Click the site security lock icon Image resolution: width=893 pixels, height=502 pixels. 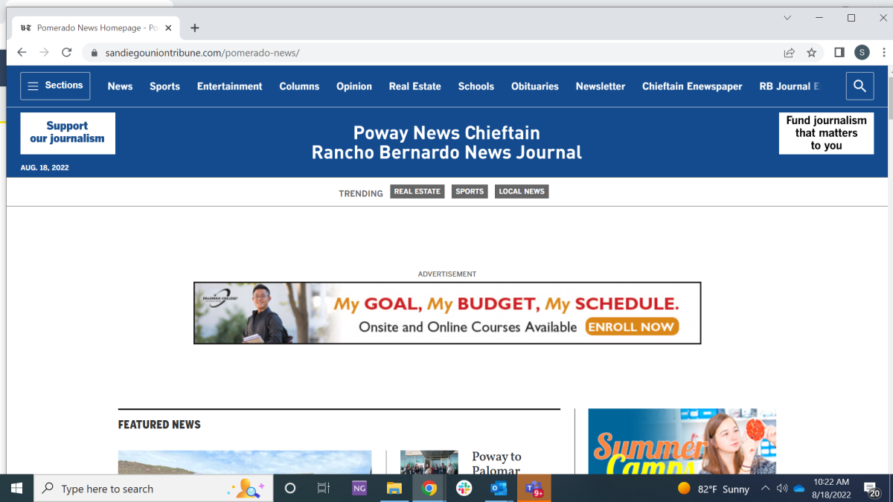click(x=94, y=53)
